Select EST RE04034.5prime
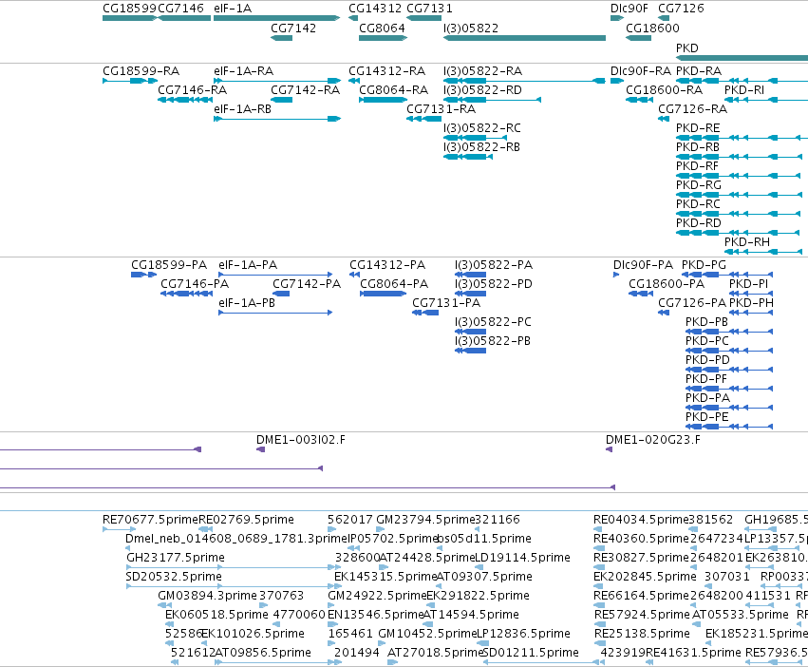This screenshot has height=667, width=808. [x=641, y=520]
